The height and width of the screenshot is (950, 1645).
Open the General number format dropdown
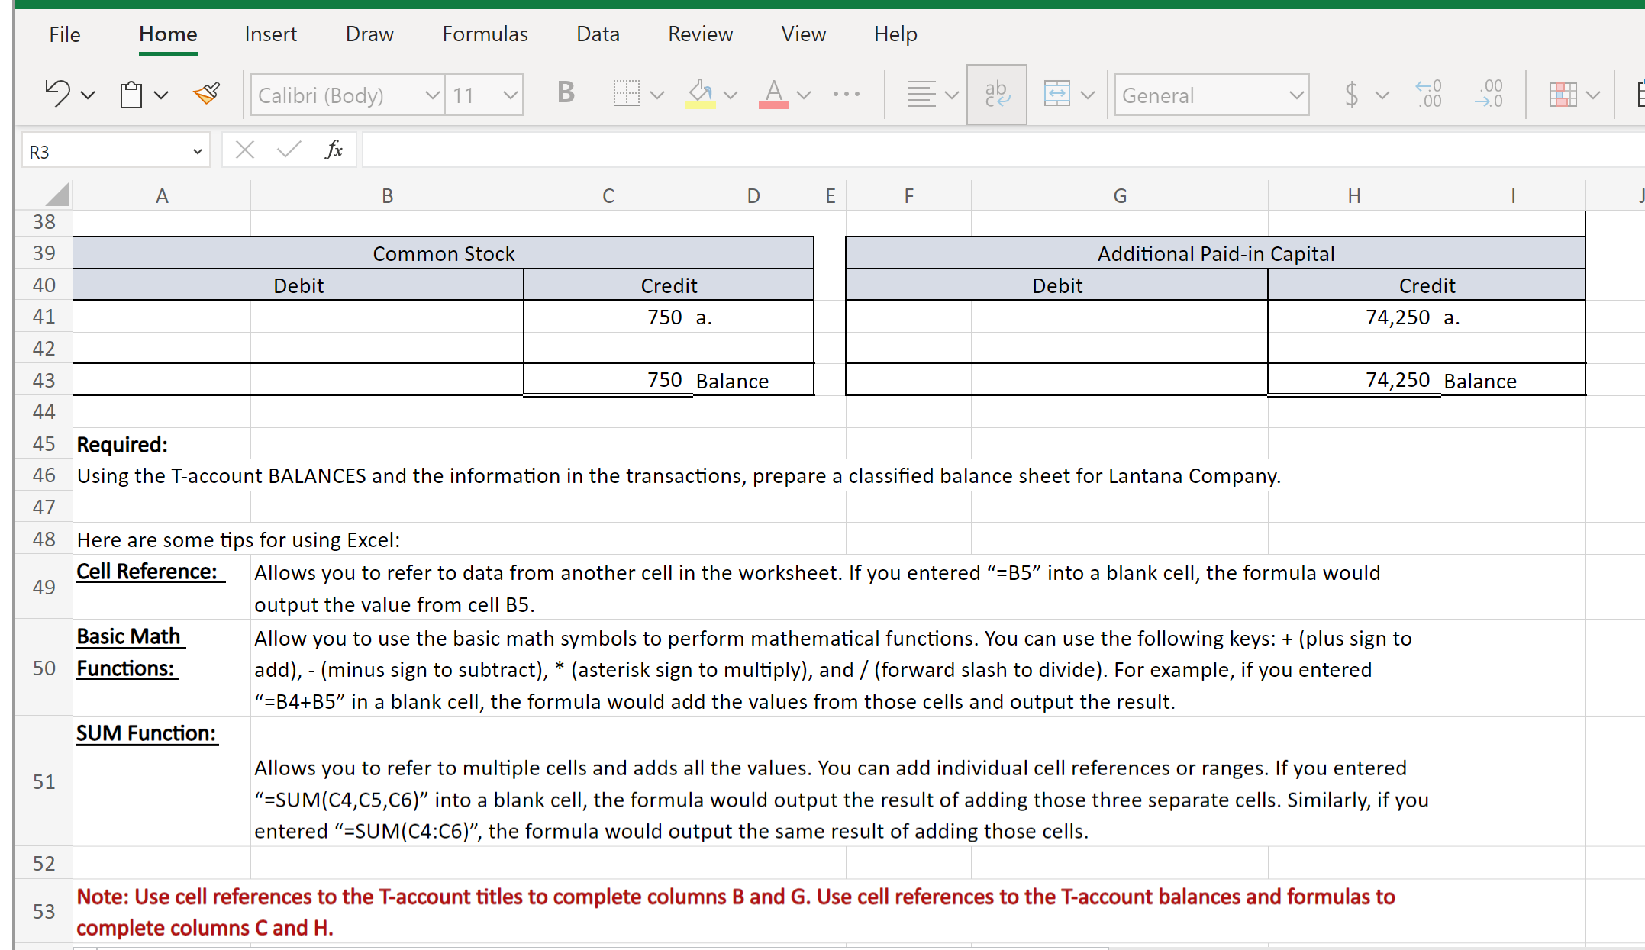(x=1210, y=94)
